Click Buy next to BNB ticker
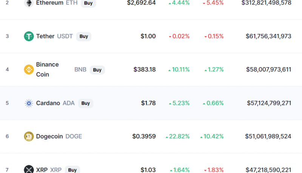This screenshot has height=173, width=302. [97, 70]
